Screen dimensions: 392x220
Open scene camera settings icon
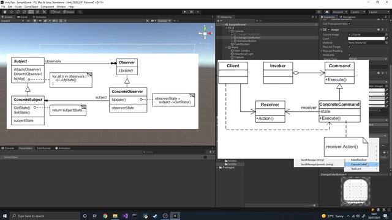[153, 21]
